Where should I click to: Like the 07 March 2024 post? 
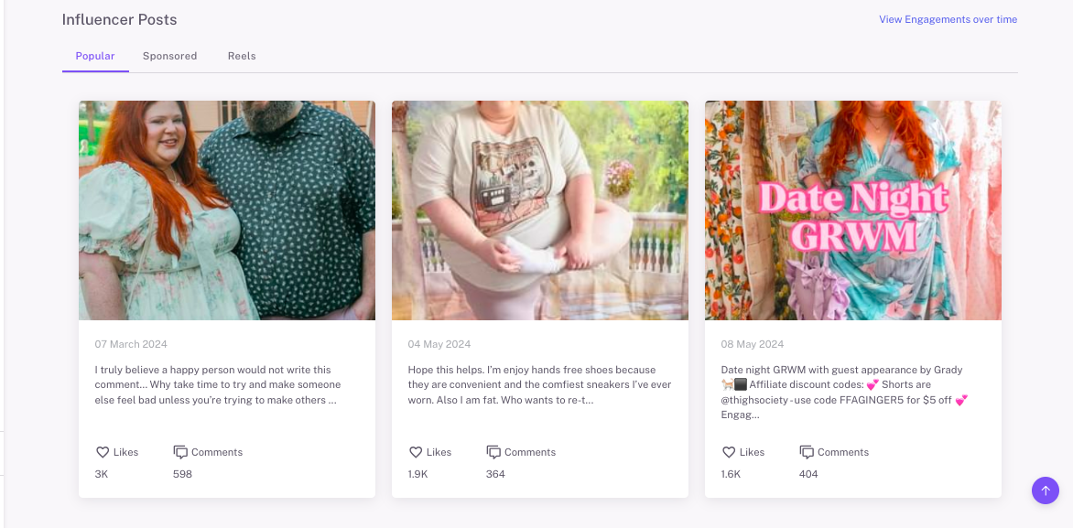point(102,451)
